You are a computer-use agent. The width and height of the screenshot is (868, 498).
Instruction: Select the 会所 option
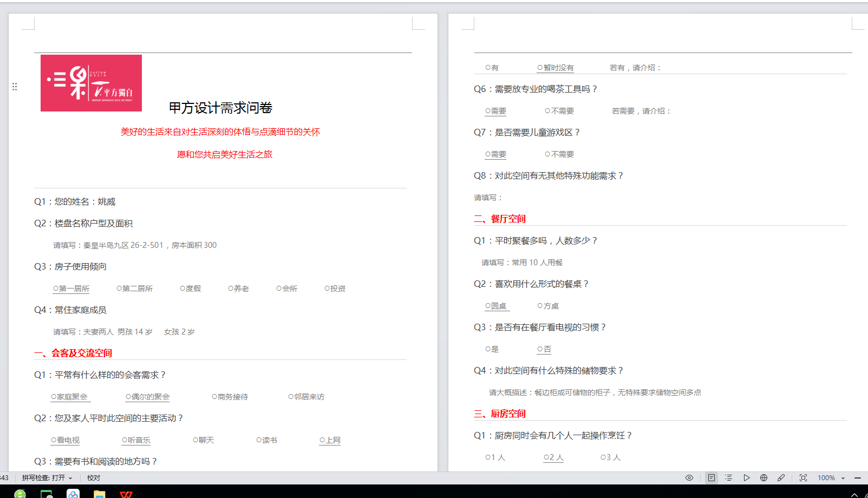(x=287, y=289)
